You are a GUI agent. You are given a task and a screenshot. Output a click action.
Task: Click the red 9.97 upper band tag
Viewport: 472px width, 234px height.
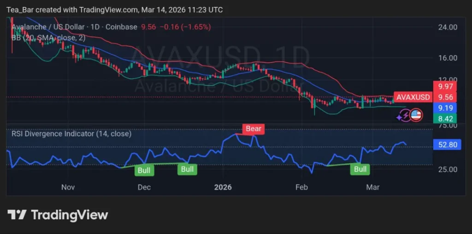point(445,86)
